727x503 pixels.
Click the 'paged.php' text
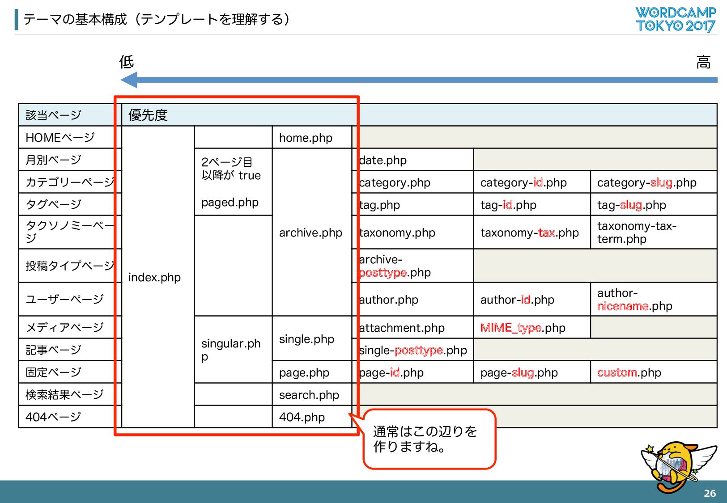tap(230, 203)
